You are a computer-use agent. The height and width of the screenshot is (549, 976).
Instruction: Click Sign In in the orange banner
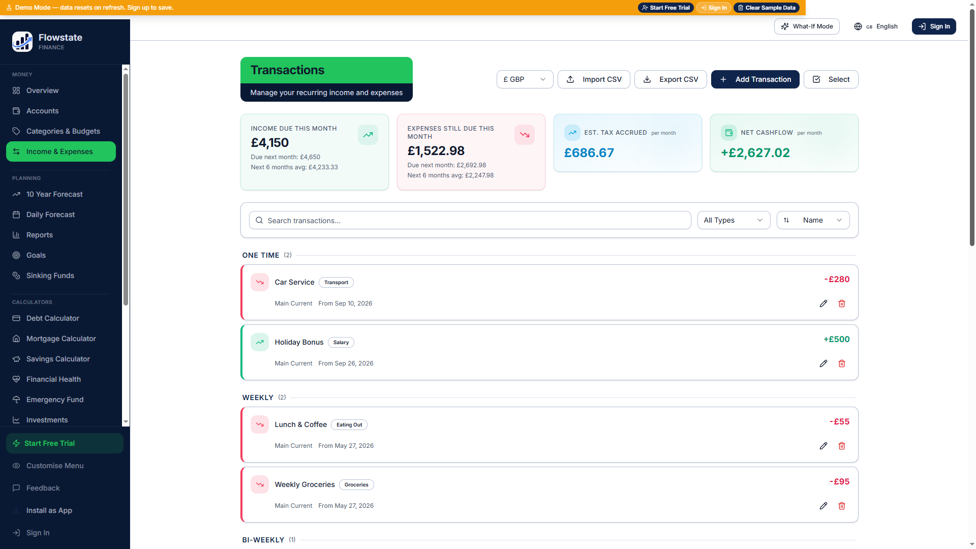tap(714, 8)
